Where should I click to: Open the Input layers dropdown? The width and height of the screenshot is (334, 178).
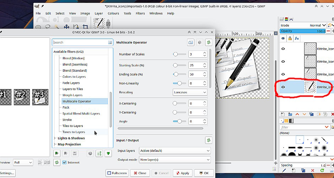click(175, 151)
